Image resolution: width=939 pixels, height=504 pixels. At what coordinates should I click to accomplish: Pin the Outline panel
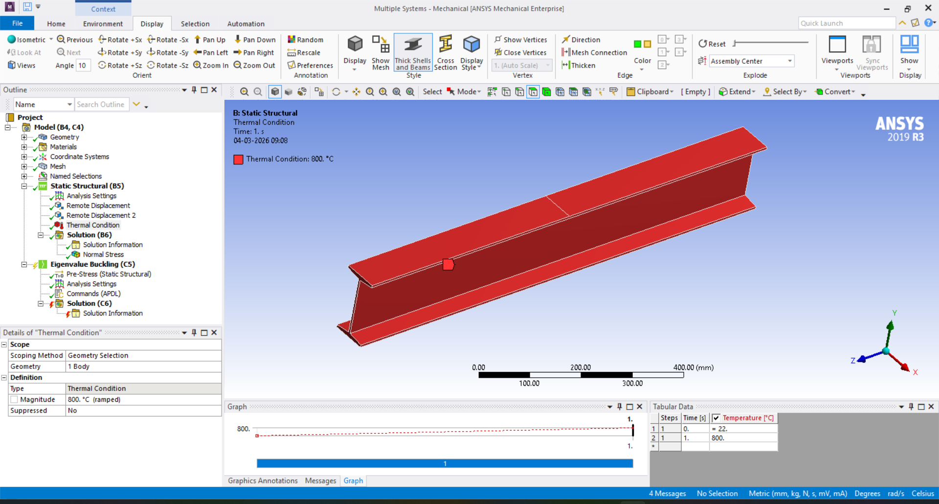[x=194, y=90]
